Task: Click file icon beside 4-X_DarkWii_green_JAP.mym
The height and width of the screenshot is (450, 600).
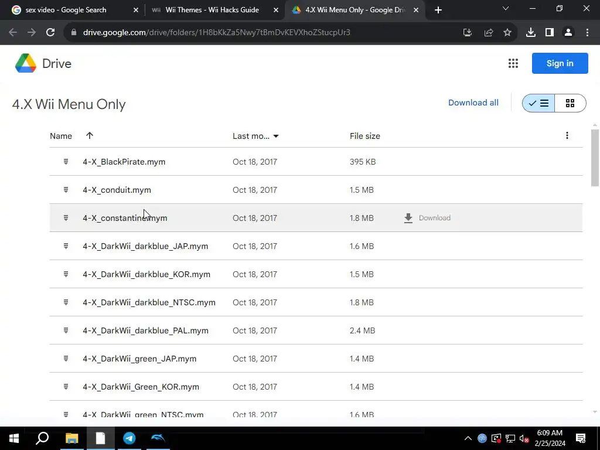Action: click(66, 359)
